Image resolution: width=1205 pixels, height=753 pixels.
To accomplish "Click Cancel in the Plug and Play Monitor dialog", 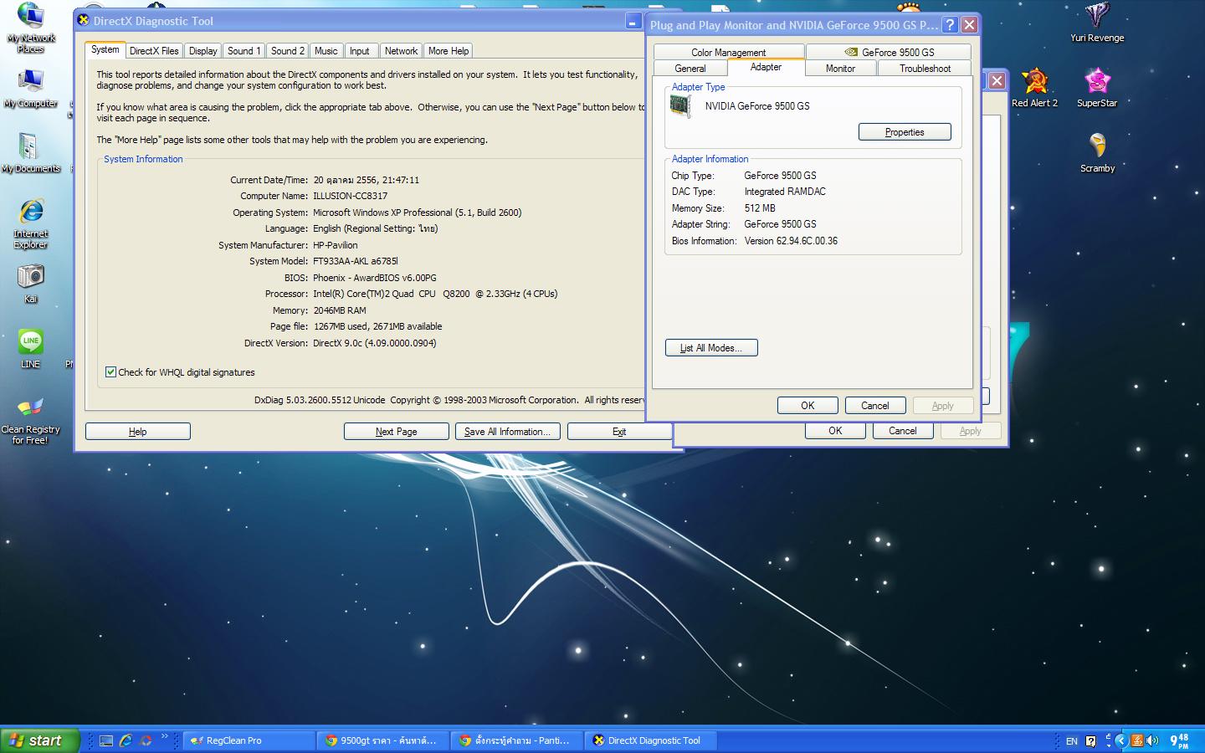I will (x=875, y=406).
